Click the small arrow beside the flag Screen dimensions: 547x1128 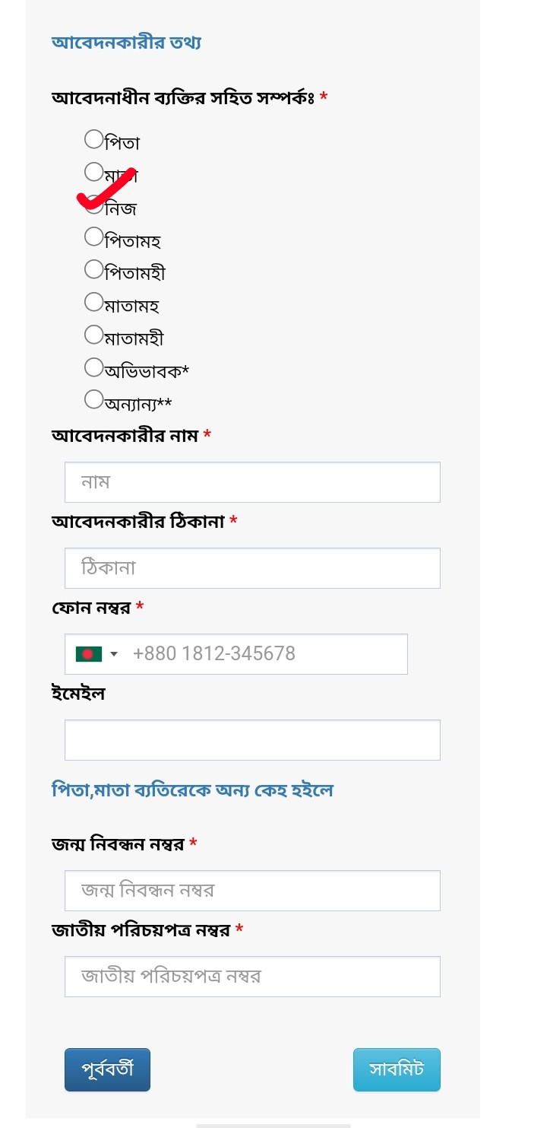115,654
